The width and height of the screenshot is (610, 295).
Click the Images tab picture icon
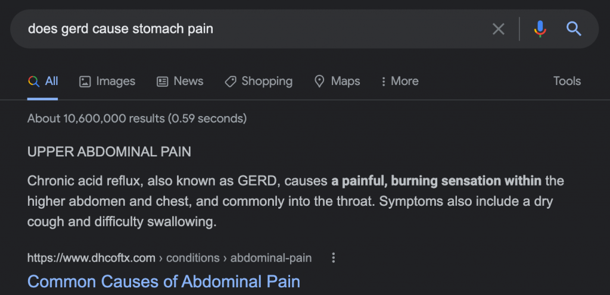pyautogui.click(x=85, y=81)
